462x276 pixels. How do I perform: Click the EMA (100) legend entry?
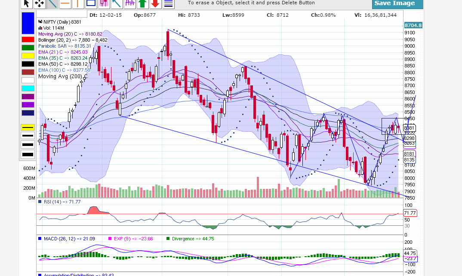[x=64, y=70]
